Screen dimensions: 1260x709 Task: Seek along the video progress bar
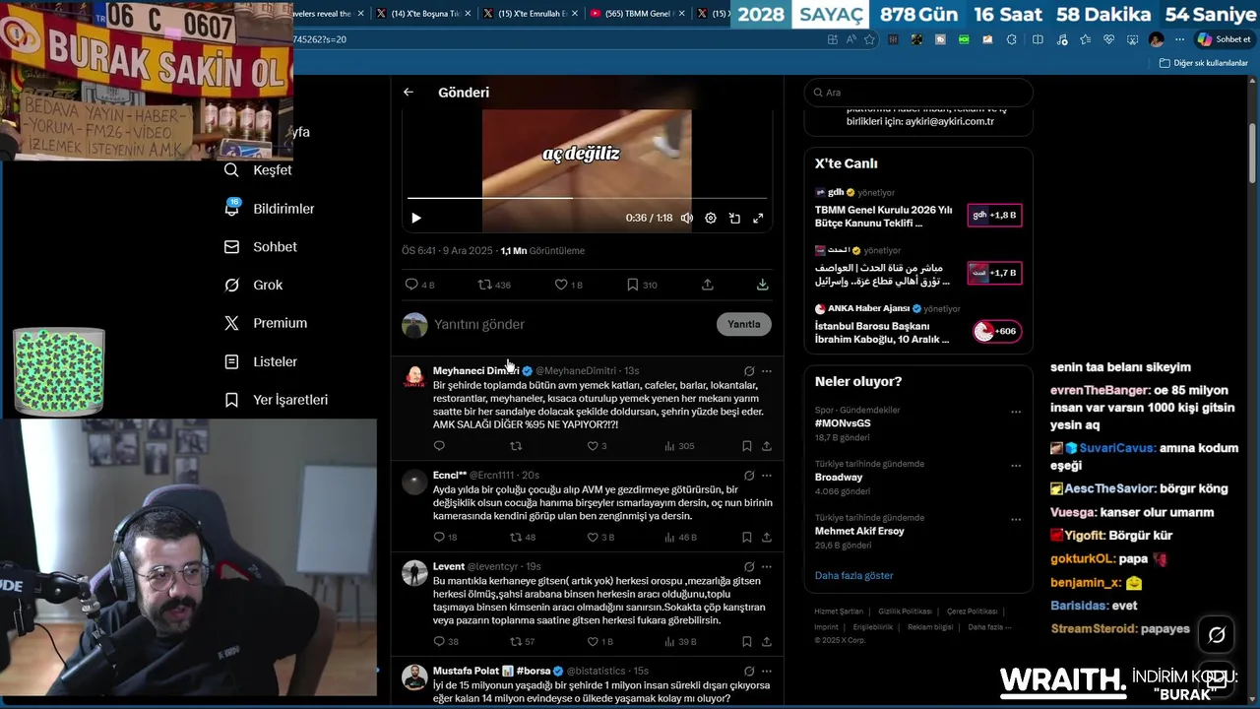[587, 198]
